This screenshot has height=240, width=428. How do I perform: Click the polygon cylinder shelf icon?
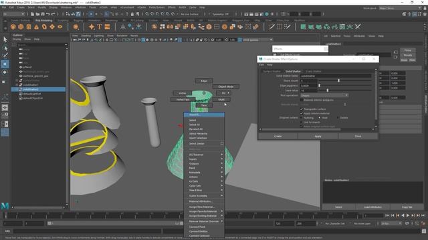29,27
